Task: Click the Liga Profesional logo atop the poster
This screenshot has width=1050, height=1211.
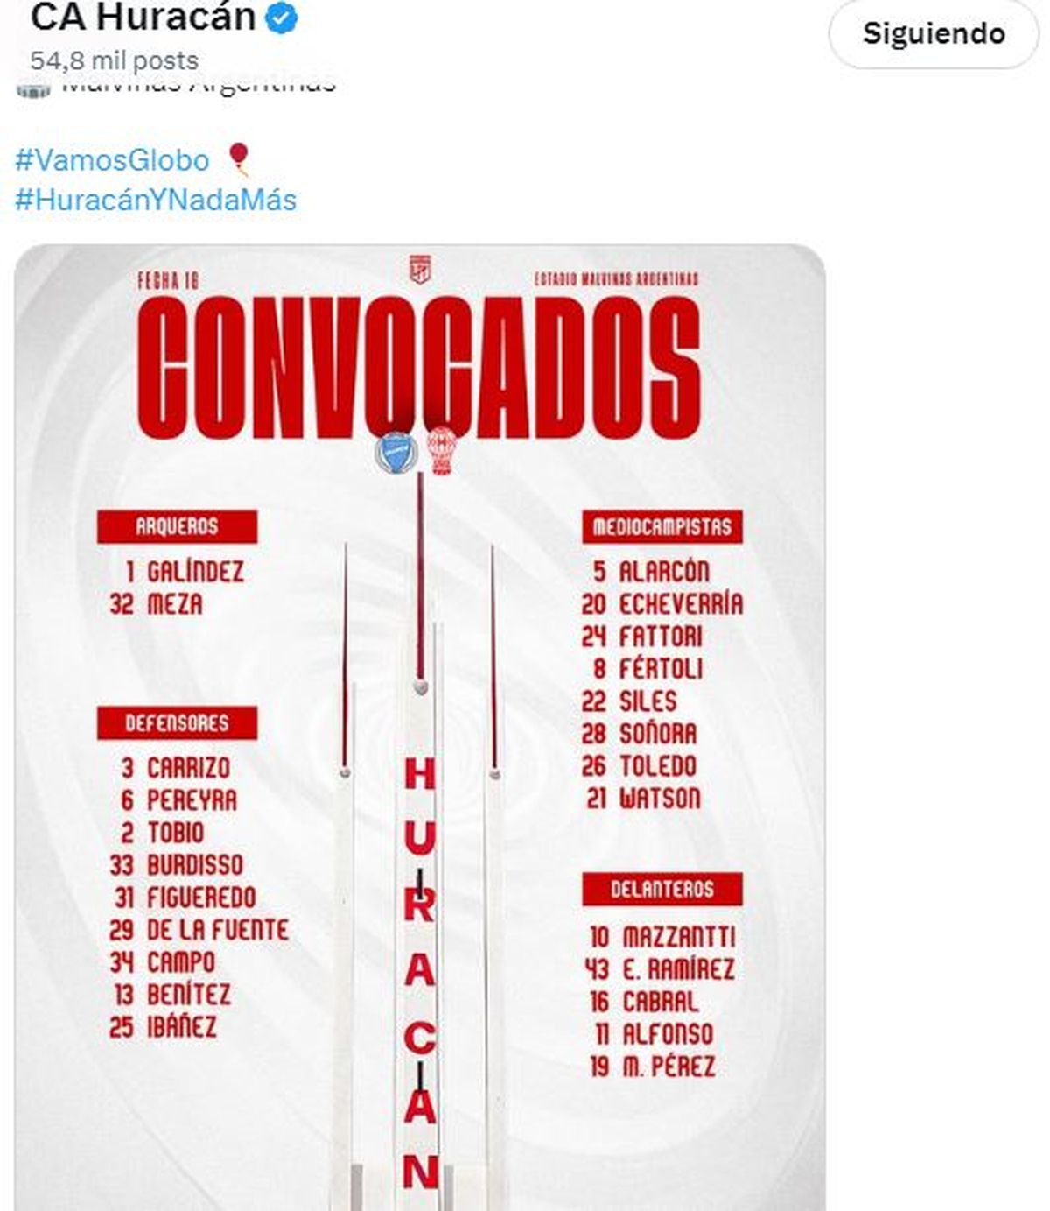Action: [420, 270]
